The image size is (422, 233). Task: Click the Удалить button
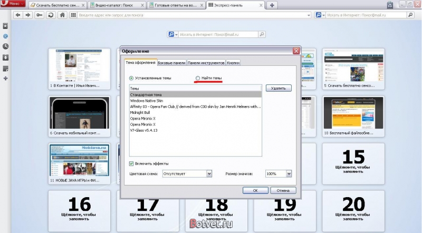coord(279,88)
